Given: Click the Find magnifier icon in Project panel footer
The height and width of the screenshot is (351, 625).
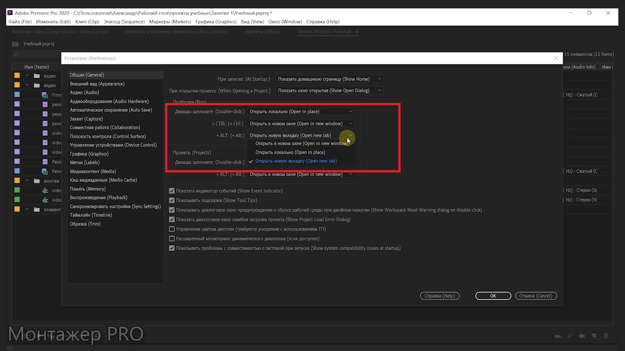Looking at the screenshot, I should coord(570,336).
